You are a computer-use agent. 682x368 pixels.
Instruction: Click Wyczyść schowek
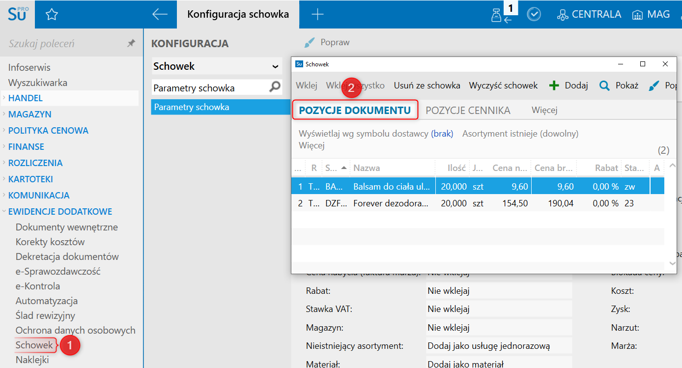tap(504, 85)
